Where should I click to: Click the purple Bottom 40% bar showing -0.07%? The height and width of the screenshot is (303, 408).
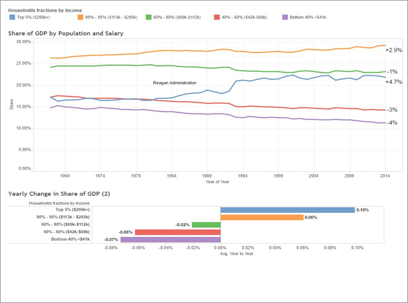click(x=171, y=239)
